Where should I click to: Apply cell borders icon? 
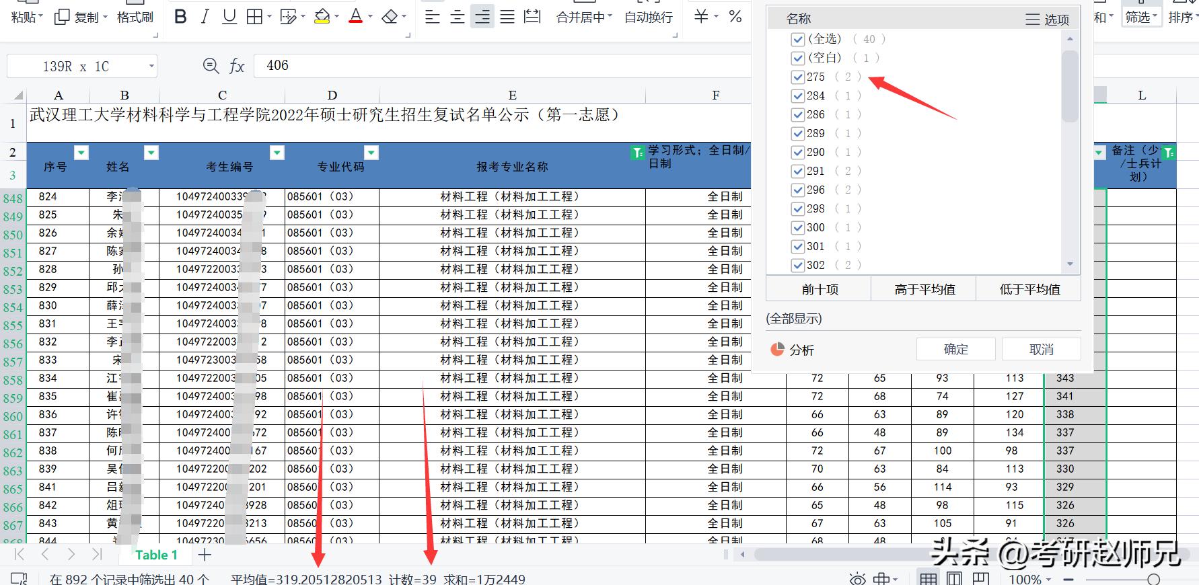point(254,17)
